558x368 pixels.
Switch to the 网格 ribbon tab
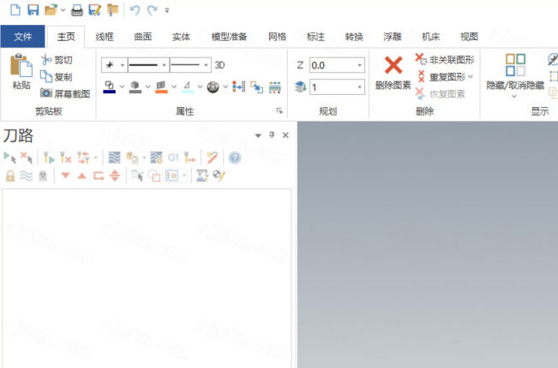277,37
